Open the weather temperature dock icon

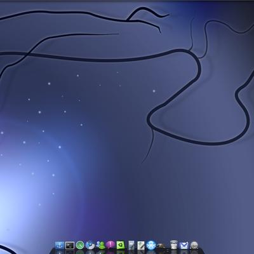(194, 245)
